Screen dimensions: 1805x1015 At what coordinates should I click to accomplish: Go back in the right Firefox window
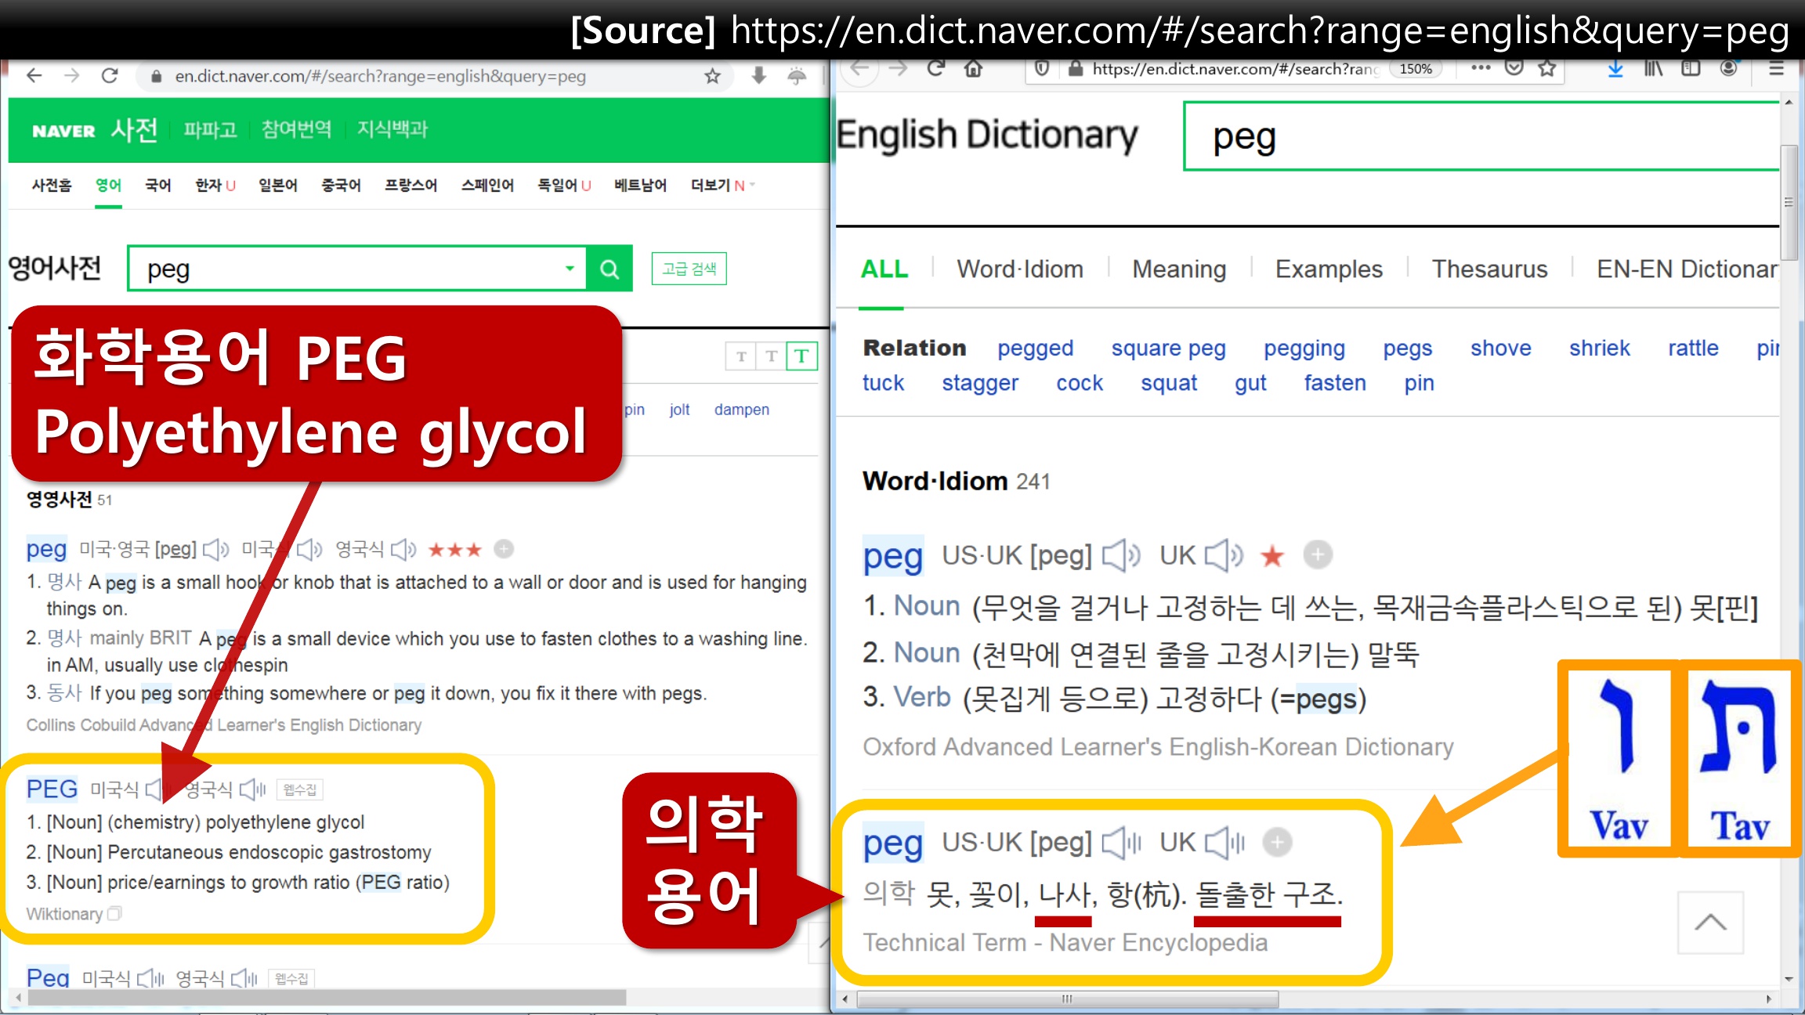click(860, 69)
